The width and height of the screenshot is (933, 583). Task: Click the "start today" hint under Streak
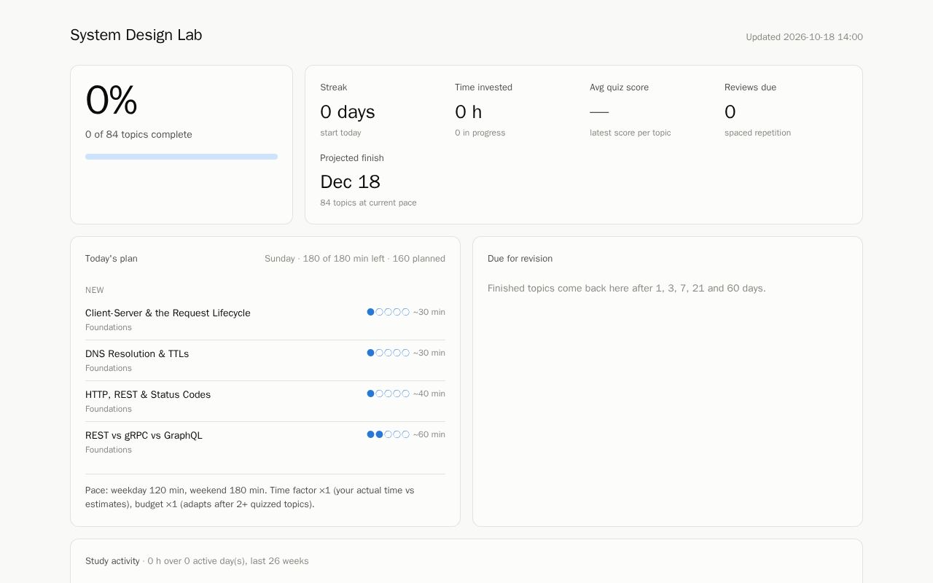point(340,133)
